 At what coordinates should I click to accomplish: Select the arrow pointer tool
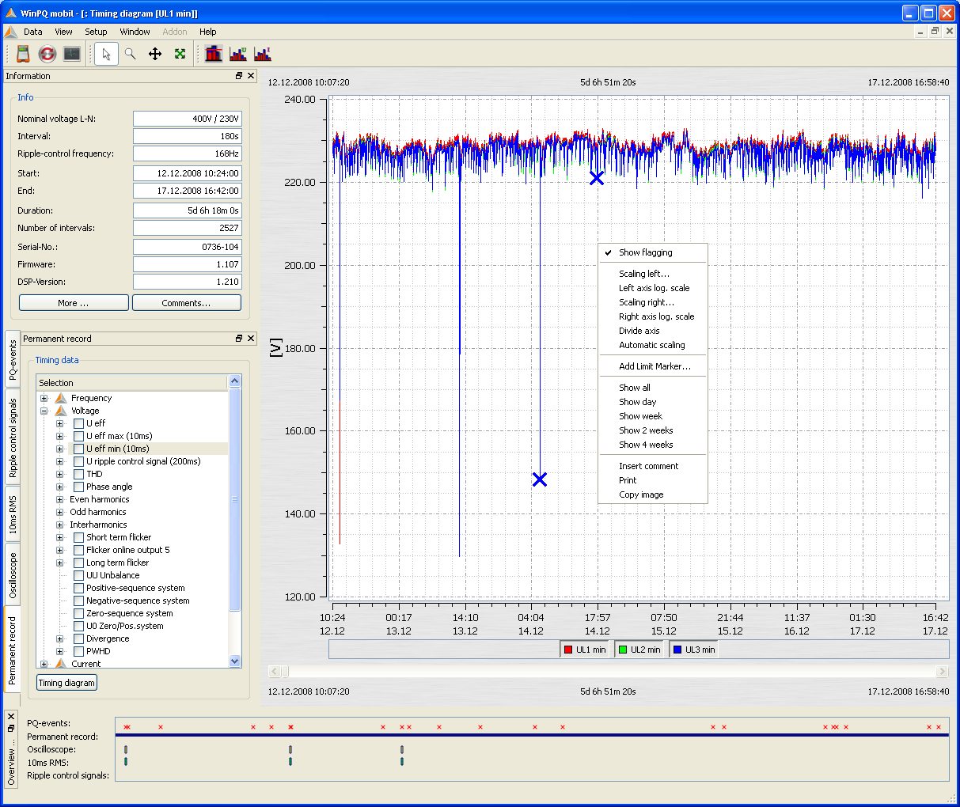coord(106,54)
